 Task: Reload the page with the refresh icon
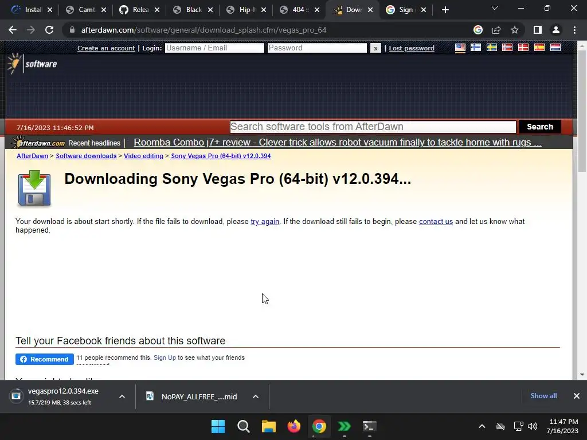coord(49,30)
